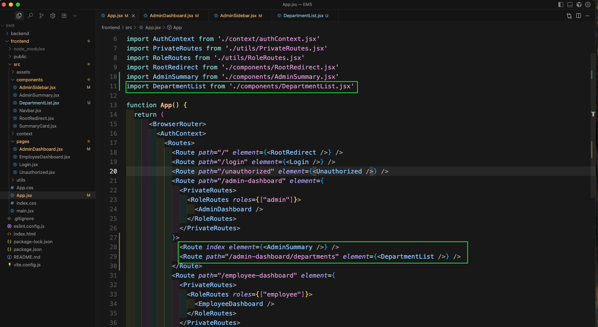The width and height of the screenshot is (598, 327).
Task: Open Navbar.jsx file
Action: coord(48,110)
